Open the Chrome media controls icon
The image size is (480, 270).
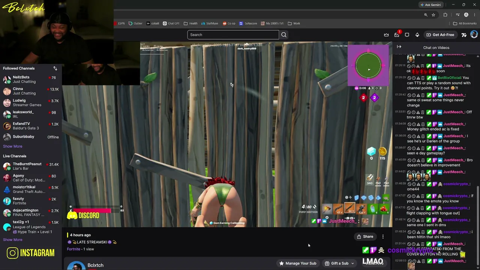(457, 15)
